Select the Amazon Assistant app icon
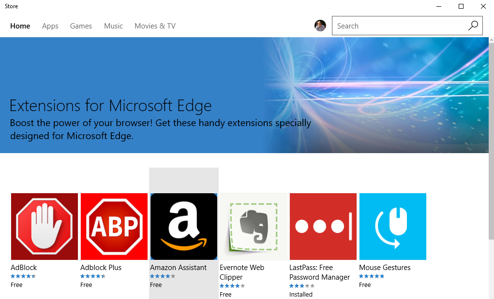 coord(184,227)
